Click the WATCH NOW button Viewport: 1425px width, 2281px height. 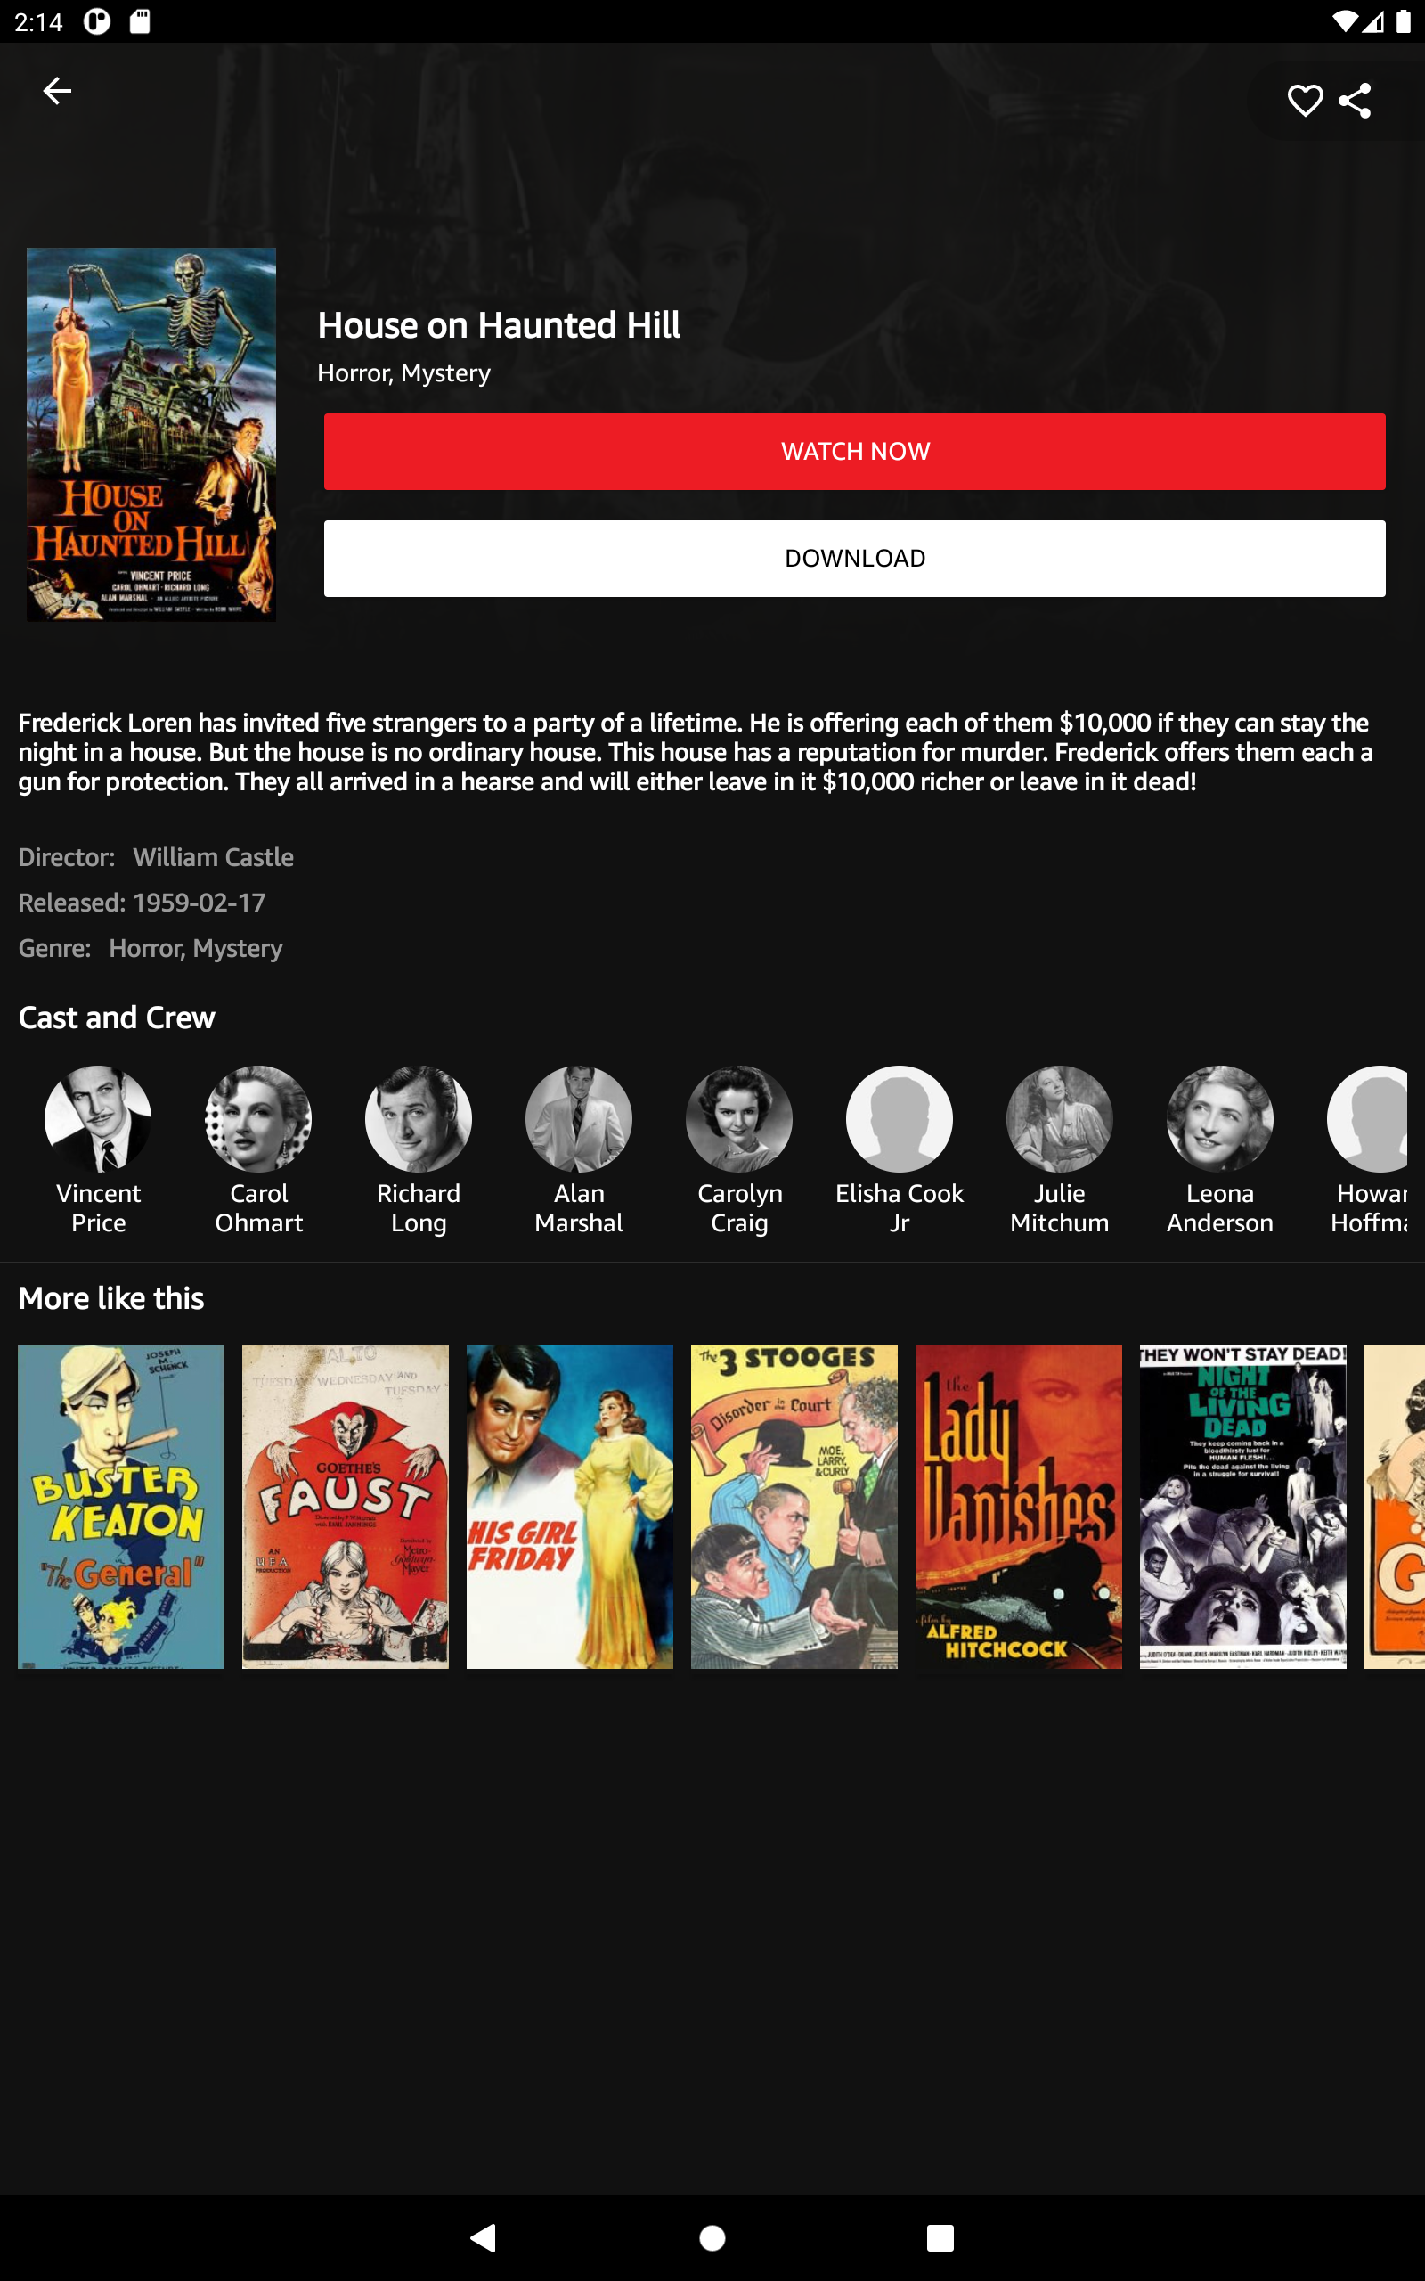854,452
